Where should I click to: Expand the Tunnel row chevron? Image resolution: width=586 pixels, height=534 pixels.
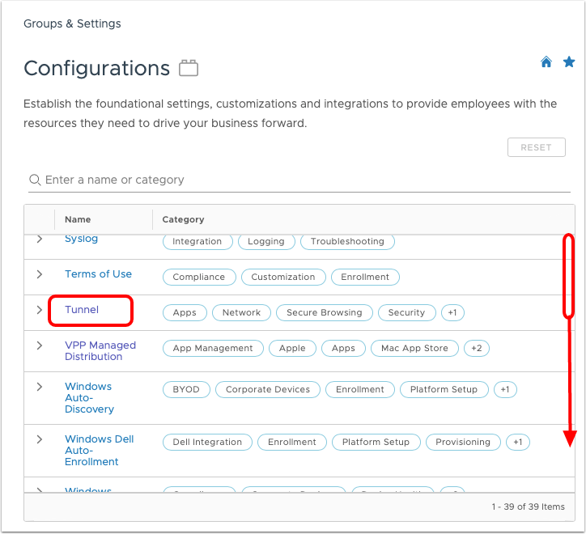point(39,311)
